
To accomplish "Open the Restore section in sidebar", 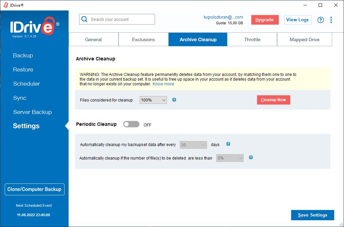I will click(x=23, y=69).
